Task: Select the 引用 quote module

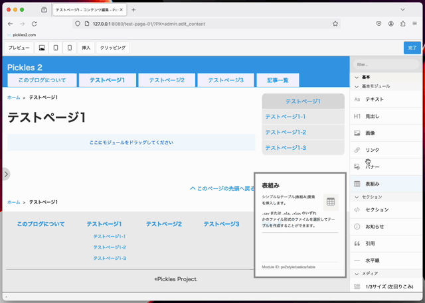Action: (x=370, y=243)
